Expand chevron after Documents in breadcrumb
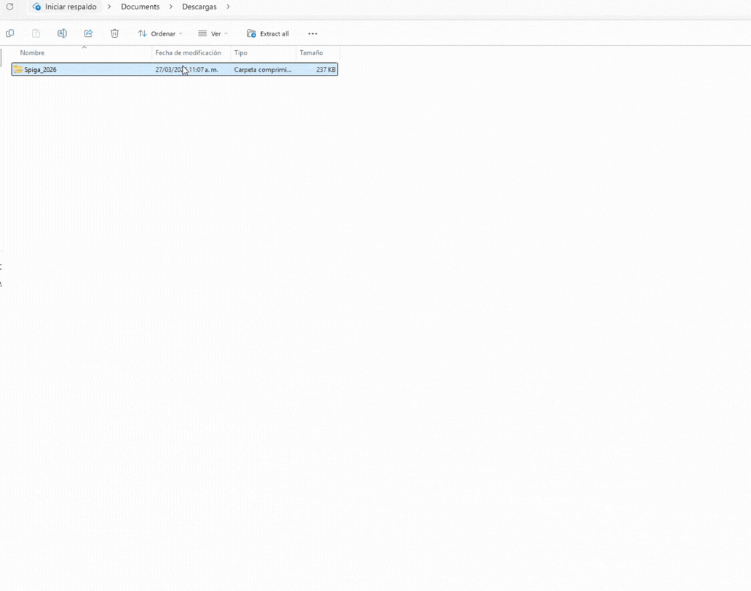Screen dimensions: 751x591 (171, 7)
